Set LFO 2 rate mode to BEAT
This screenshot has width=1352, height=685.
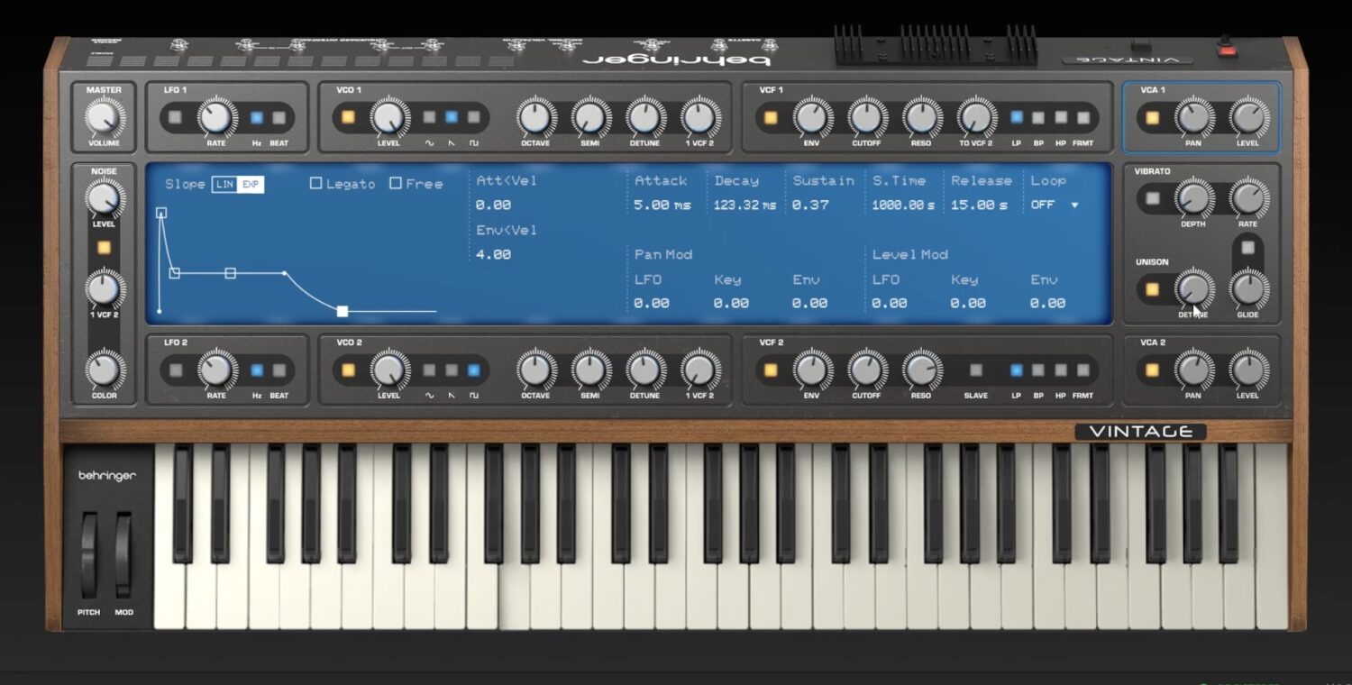click(279, 370)
